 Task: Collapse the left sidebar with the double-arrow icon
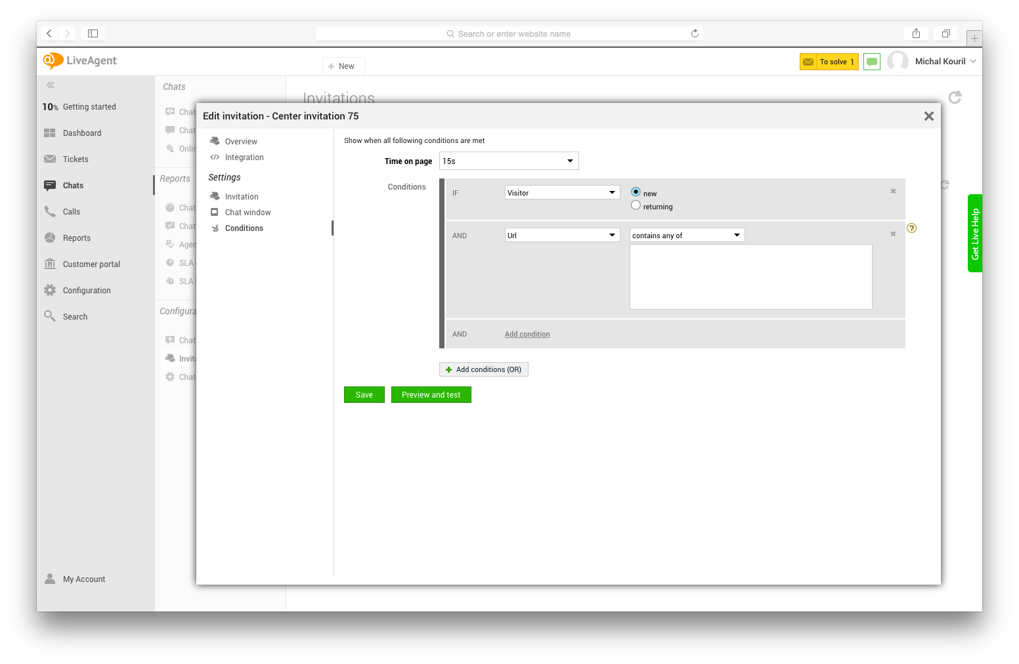pos(51,85)
